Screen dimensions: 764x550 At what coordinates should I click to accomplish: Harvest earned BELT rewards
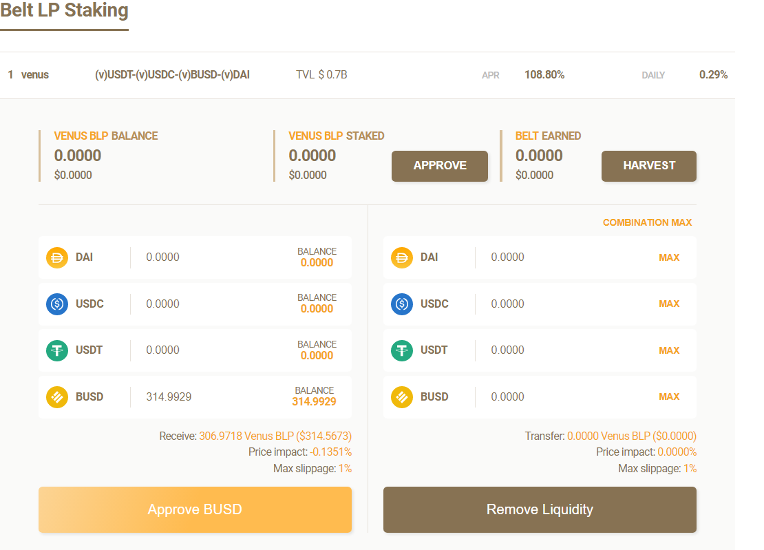click(648, 166)
